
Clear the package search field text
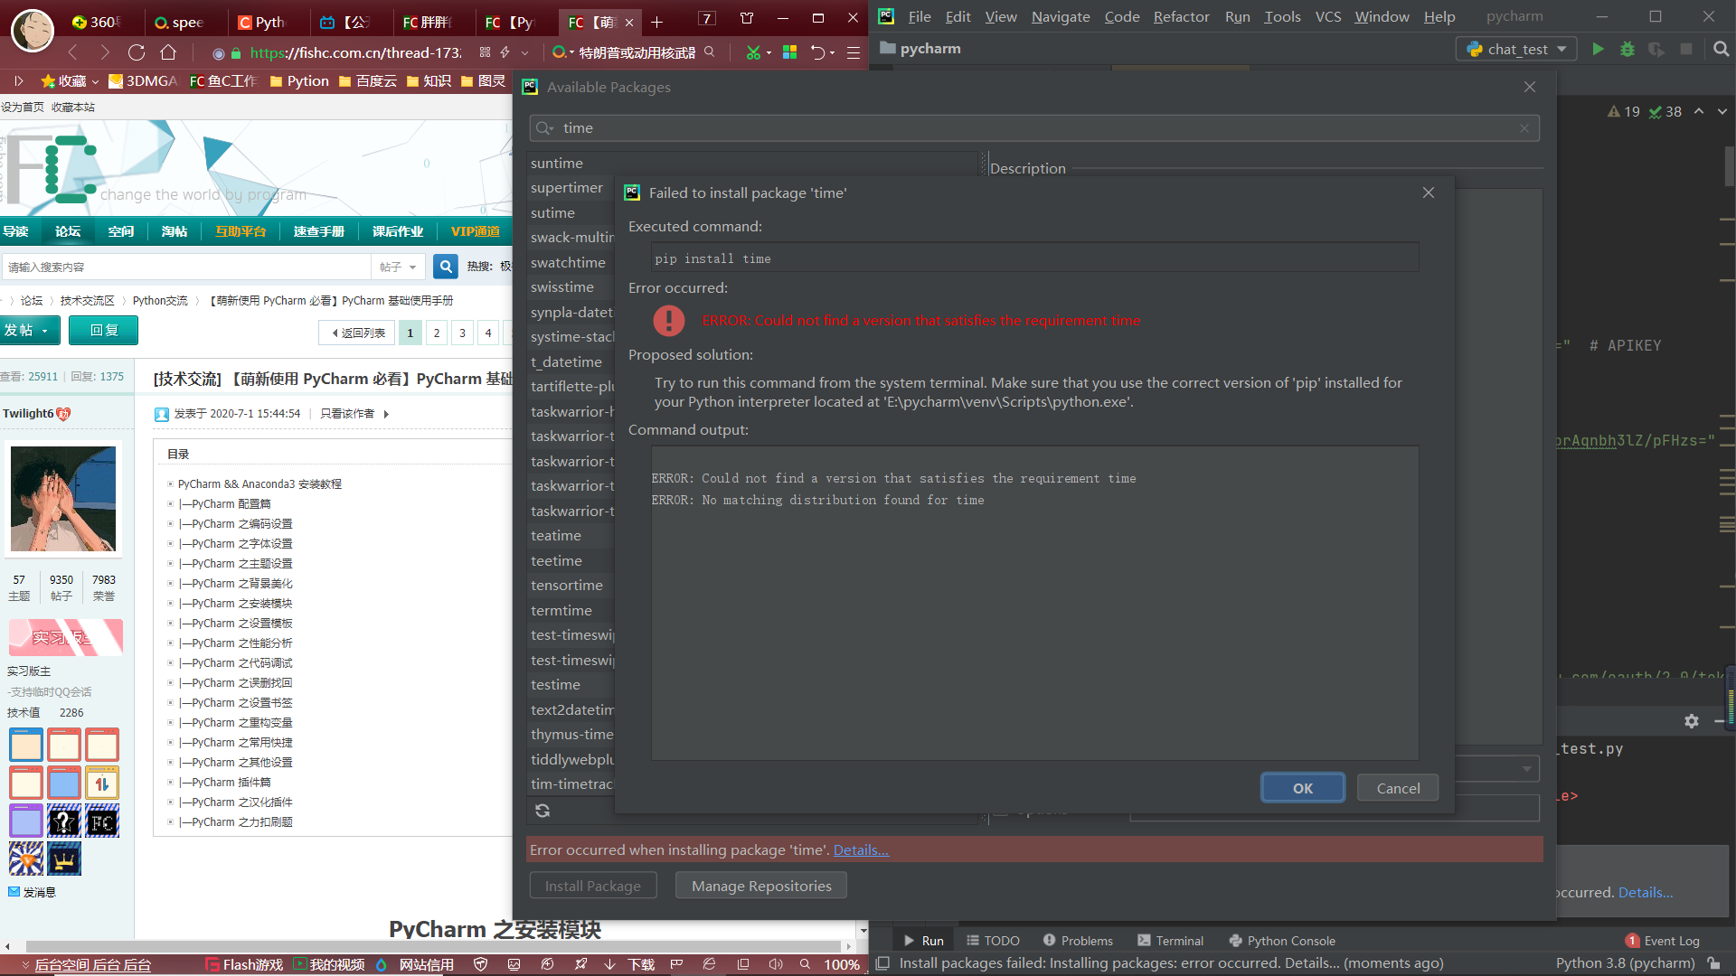(1524, 128)
